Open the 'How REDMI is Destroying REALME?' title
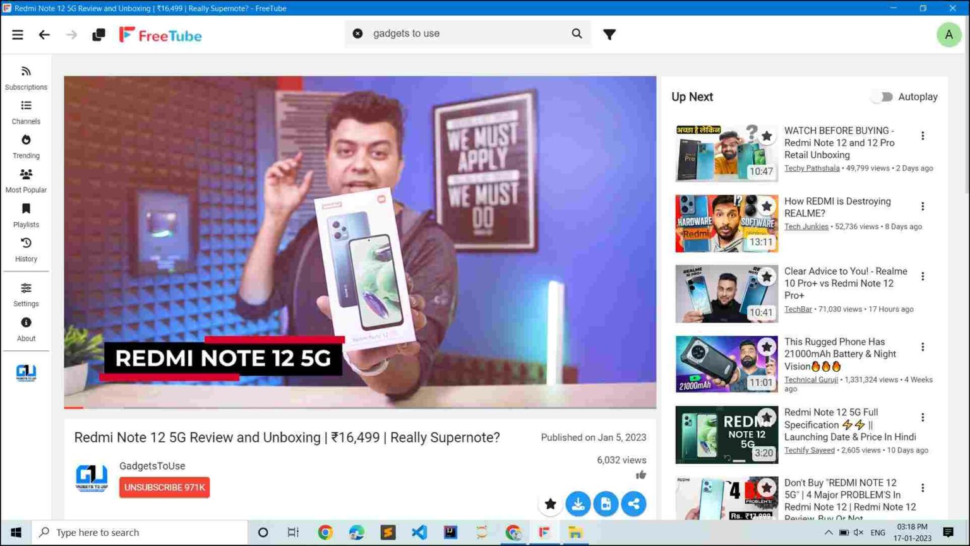This screenshot has height=546, width=970. (837, 207)
